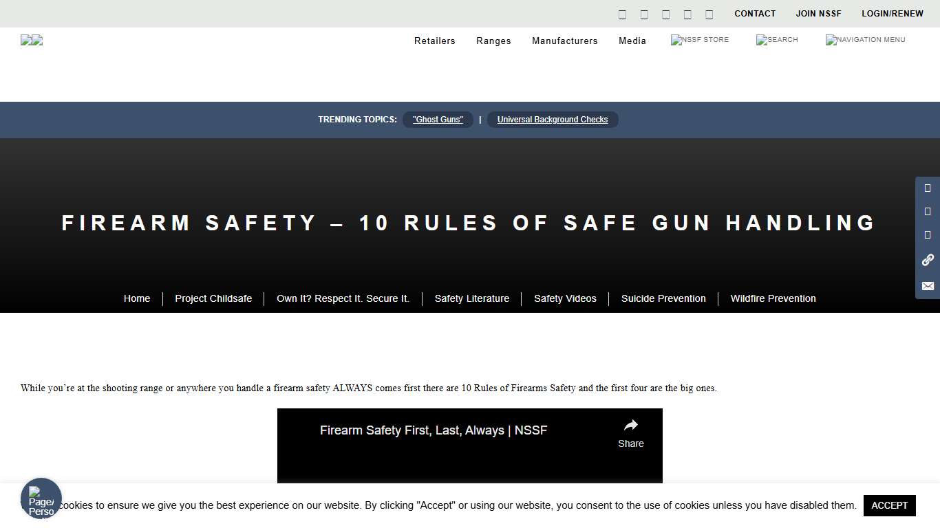Open the site search
Image resolution: width=940 pixels, height=528 pixels.
[776, 40]
